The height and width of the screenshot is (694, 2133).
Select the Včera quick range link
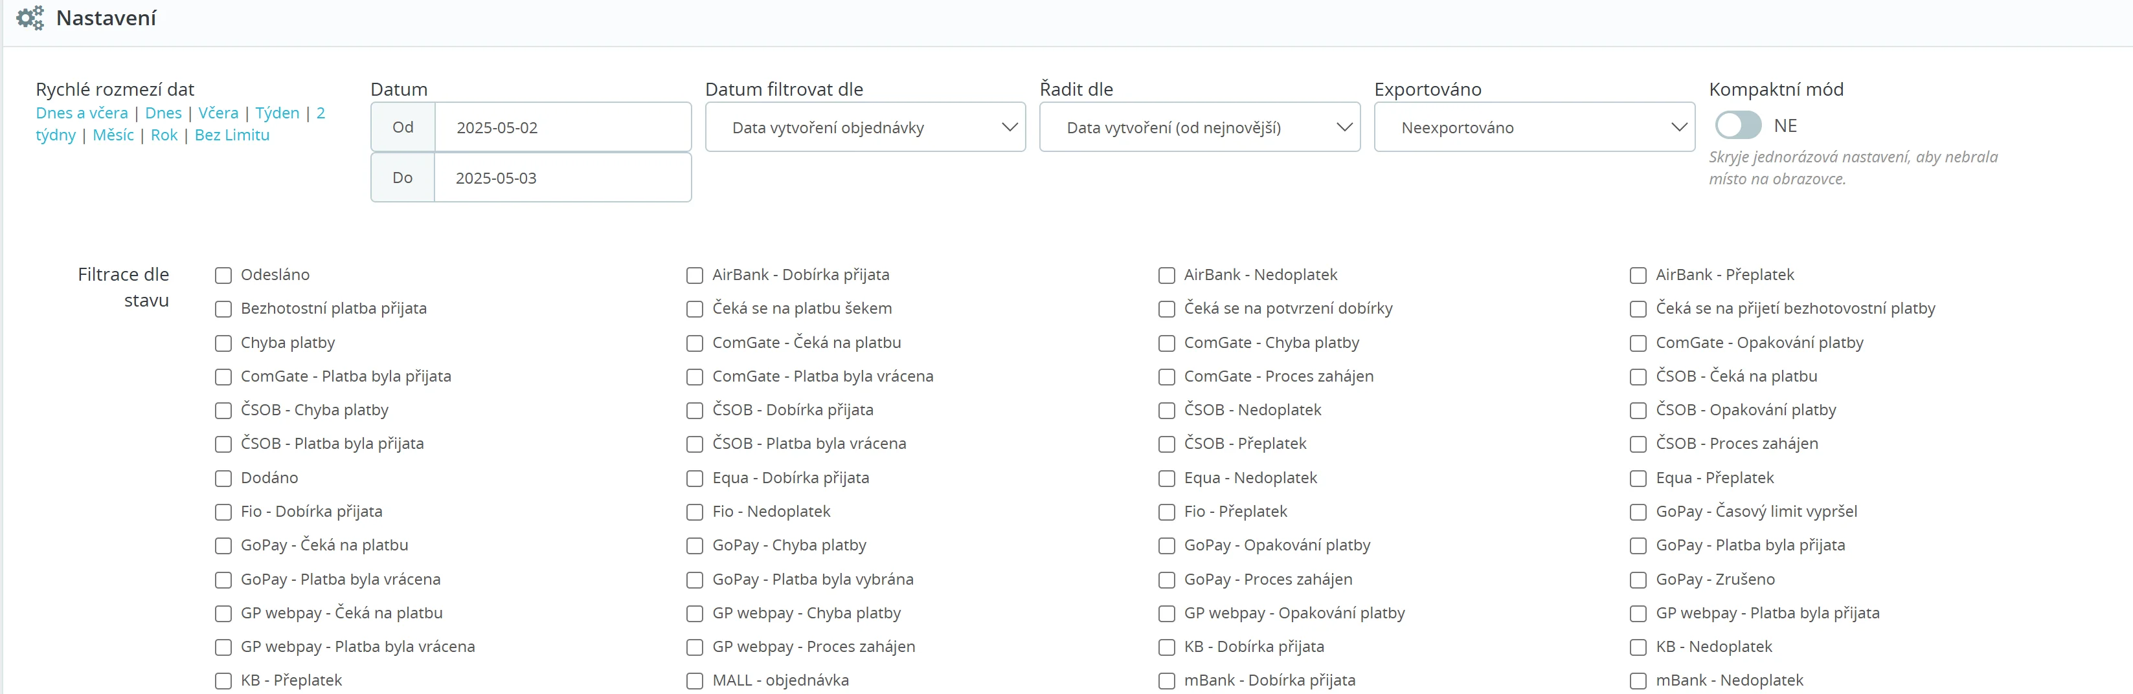[x=218, y=113]
